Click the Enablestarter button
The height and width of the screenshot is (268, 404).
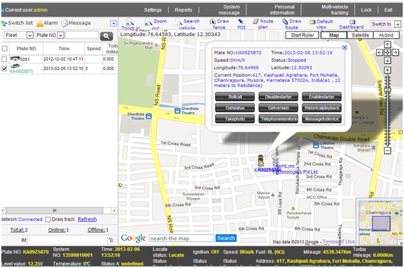(322, 97)
